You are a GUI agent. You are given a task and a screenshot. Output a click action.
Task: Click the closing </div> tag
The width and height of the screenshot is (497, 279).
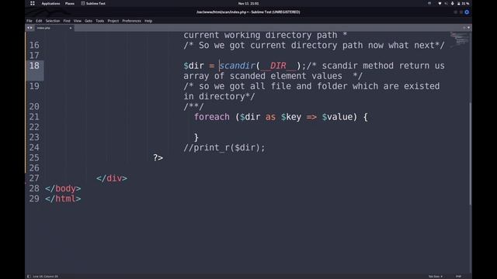tap(112, 178)
